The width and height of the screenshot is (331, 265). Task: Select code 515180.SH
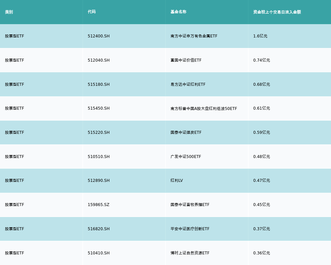click(x=99, y=84)
